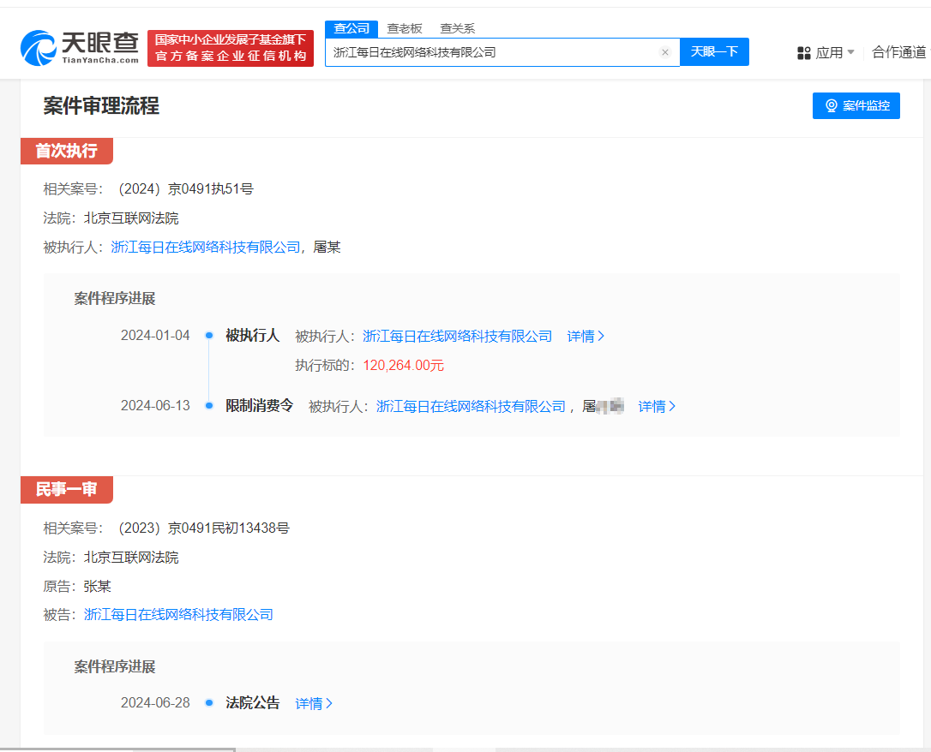Click the 天眼一下 search button
The height and width of the screenshot is (752, 931).
point(714,52)
